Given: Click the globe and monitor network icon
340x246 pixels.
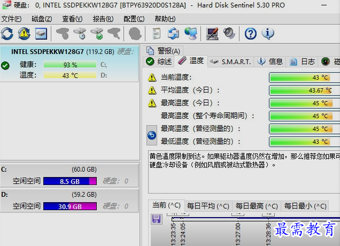Looking at the screenshot, I should [191, 34].
